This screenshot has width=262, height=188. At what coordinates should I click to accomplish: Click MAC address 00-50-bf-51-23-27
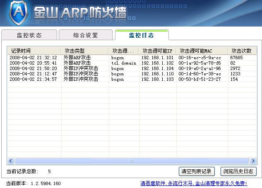[x=200, y=79]
